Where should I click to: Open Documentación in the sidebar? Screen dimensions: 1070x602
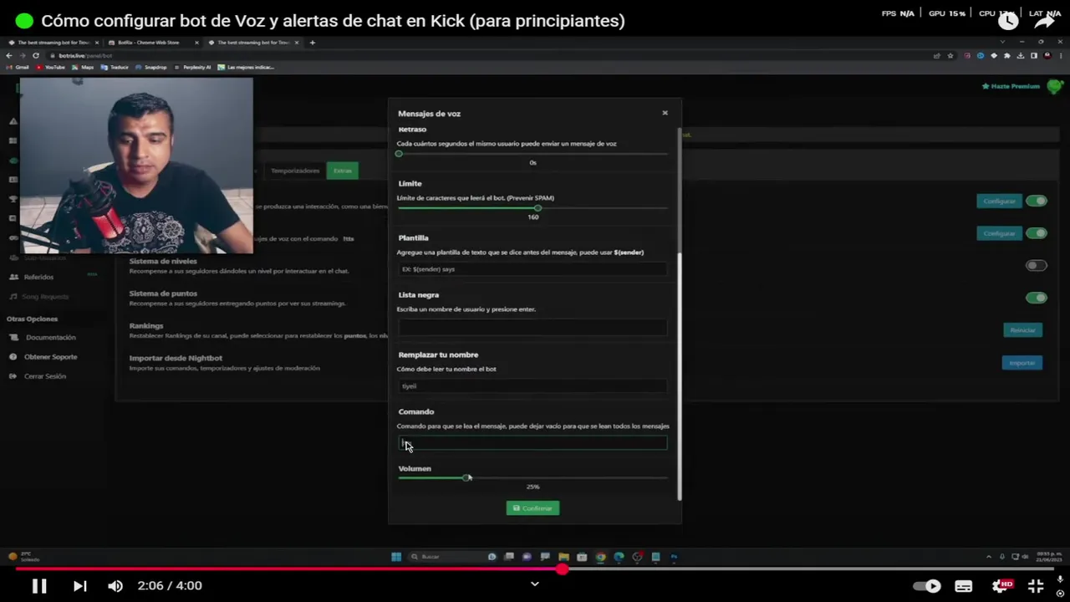50,338
